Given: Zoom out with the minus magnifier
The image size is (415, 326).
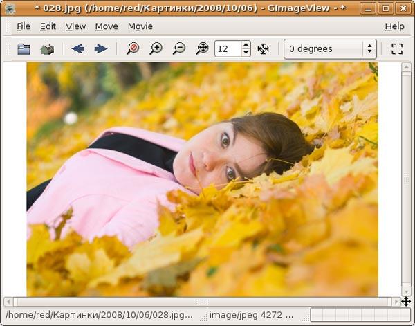Looking at the screenshot, I should pos(179,48).
